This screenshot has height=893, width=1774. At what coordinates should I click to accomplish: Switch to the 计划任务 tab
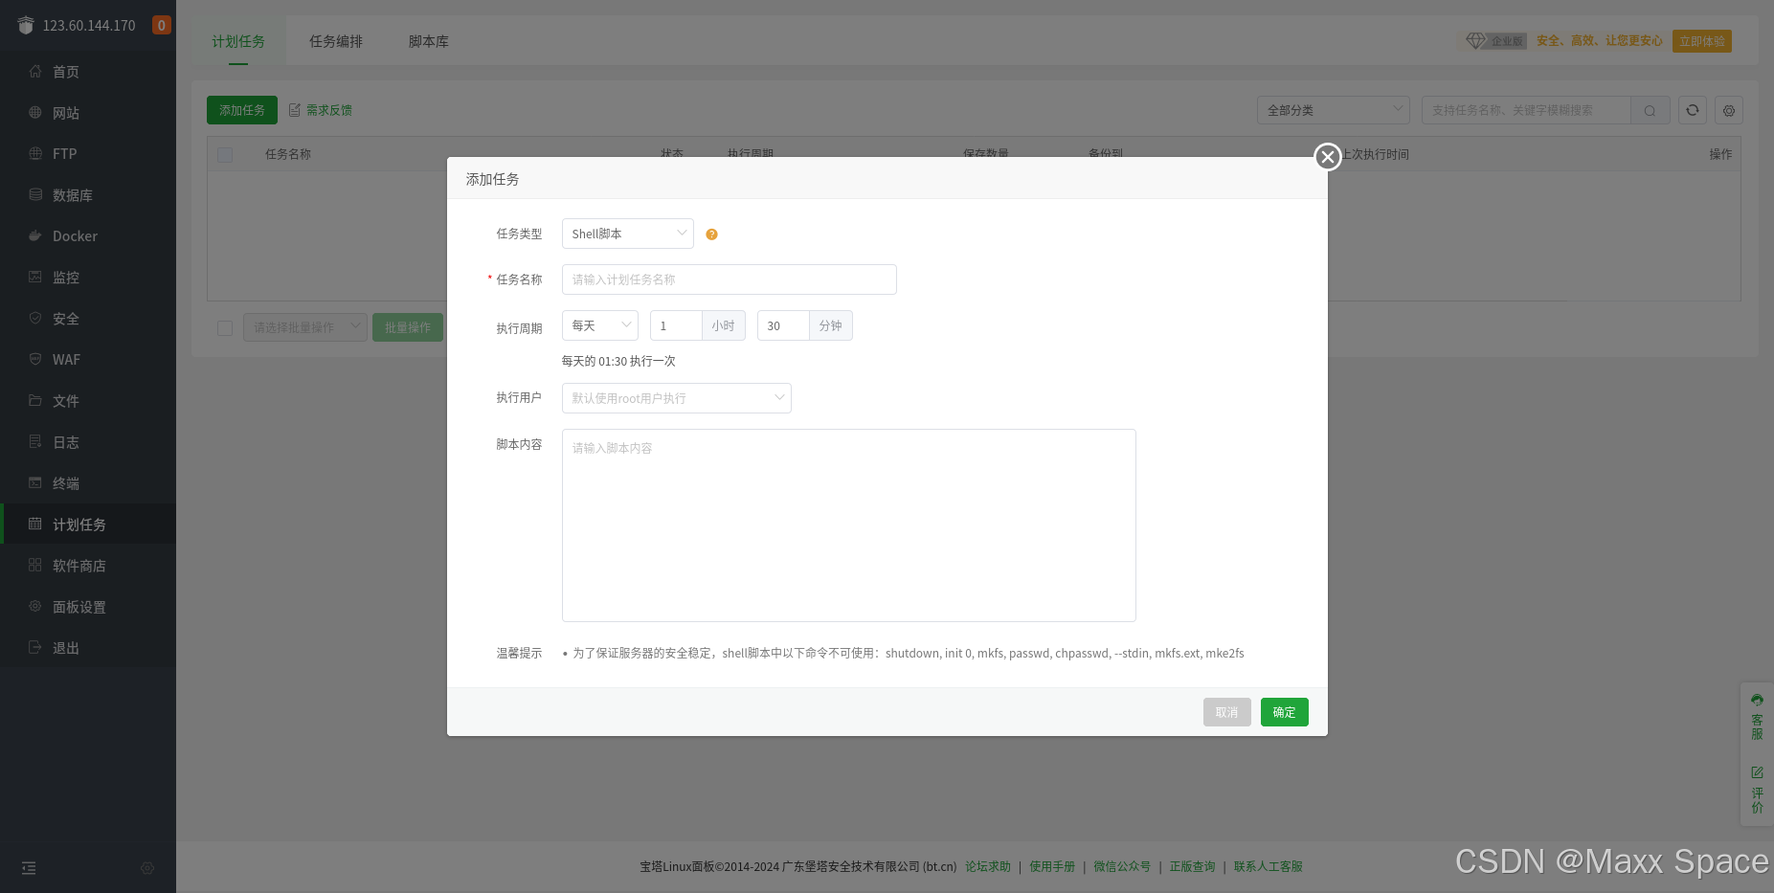(238, 41)
